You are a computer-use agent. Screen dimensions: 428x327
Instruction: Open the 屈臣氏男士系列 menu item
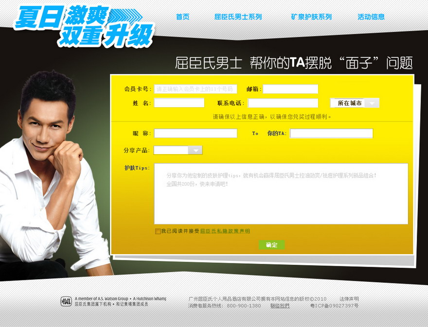pyautogui.click(x=238, y=17)
